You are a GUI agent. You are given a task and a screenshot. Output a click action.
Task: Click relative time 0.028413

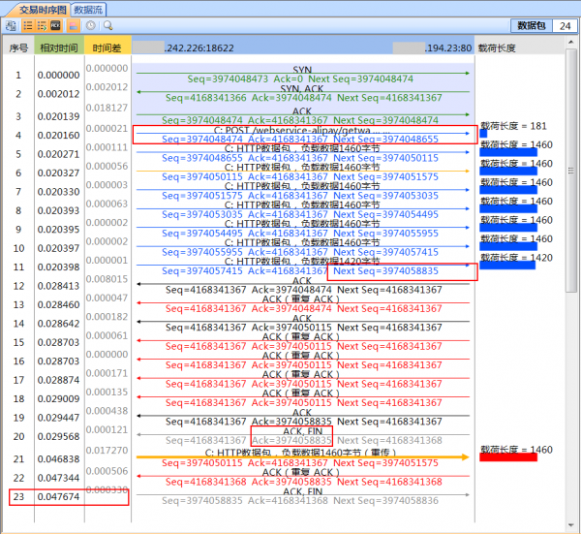(58, 286)
